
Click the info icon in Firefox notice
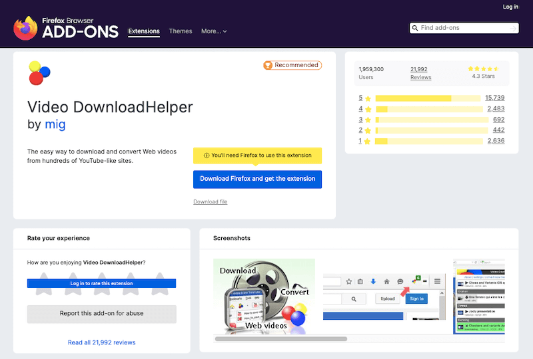coord(207,156)
